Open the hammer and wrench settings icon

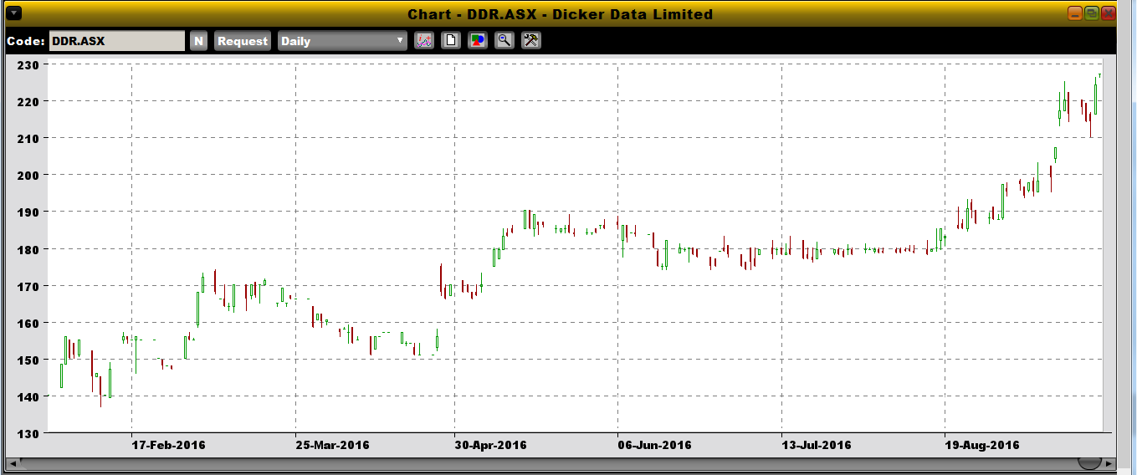click(x=531, y=40)
